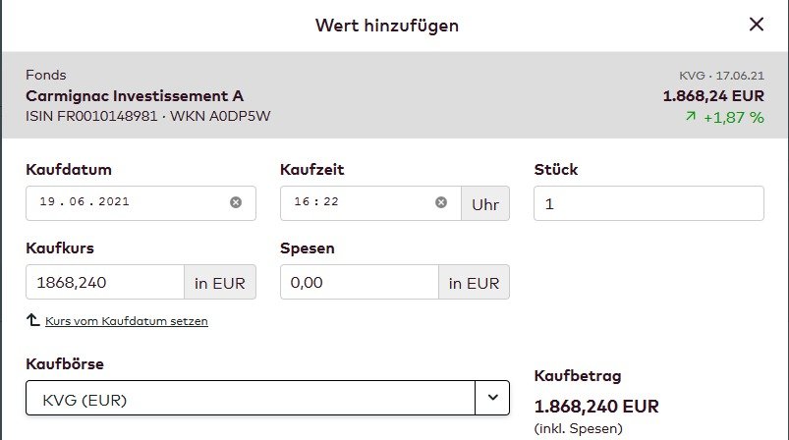The height and width of the screenshot is (440, 789).
Task: Close the Wert hinzufügen dialog
Action: [757, 25]
